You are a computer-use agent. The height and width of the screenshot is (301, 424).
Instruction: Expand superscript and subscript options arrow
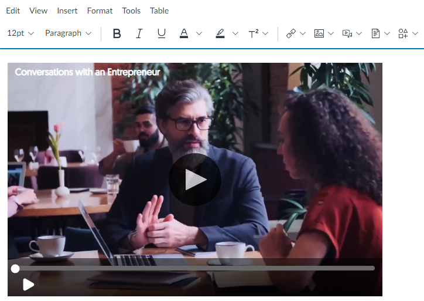click(265, 33)
